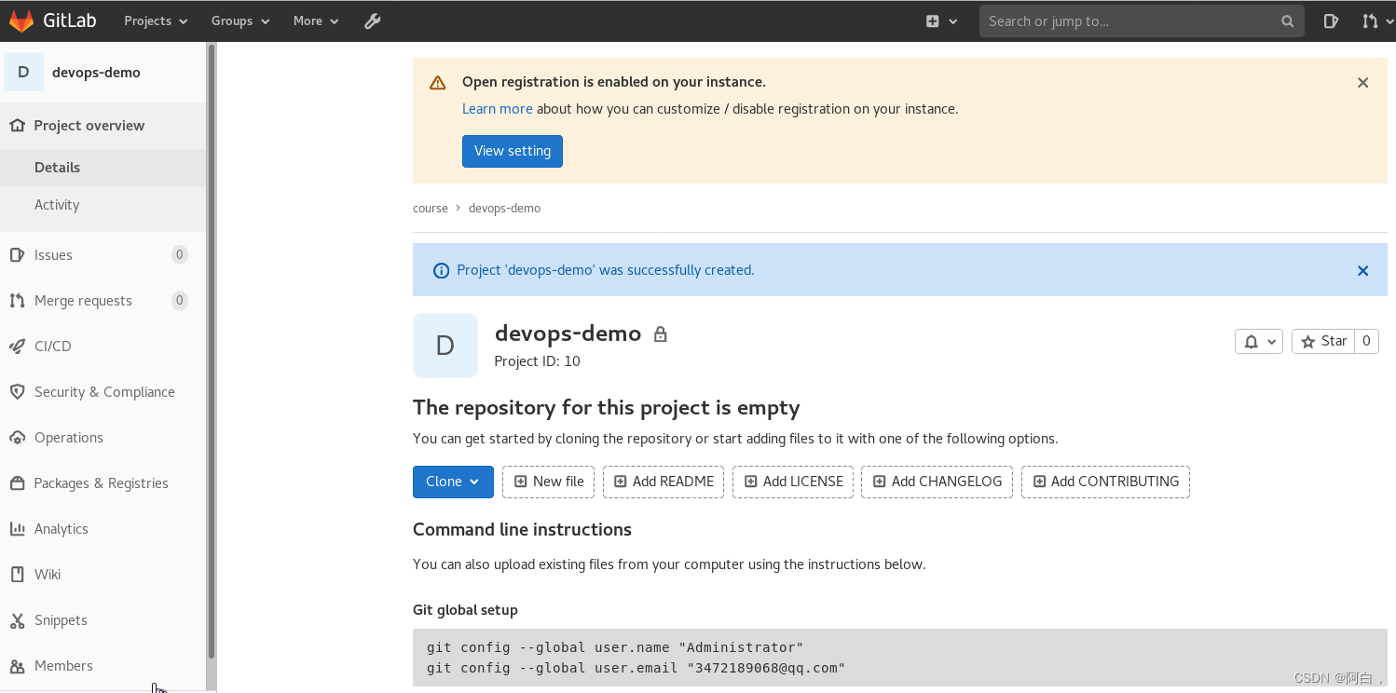This screenshot has width=1396, height=693.
Task: Open the Issues icon in top bar
Action: pyautogui.click(x=1331, y=20)
